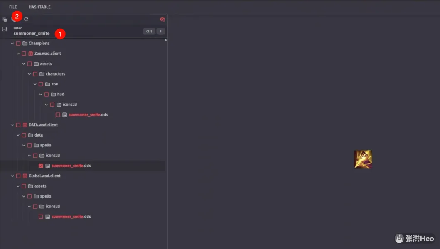This screenshot has height=249, width=440.
Task: Check the Champions folder checkbox
Action: tap(18, 44)
